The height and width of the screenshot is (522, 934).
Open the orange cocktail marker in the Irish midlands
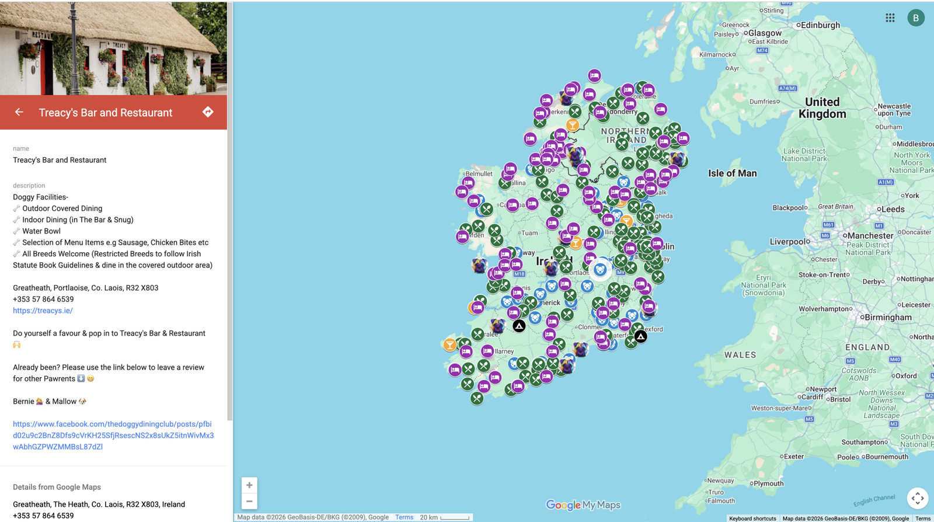click(x=576, y=242)
